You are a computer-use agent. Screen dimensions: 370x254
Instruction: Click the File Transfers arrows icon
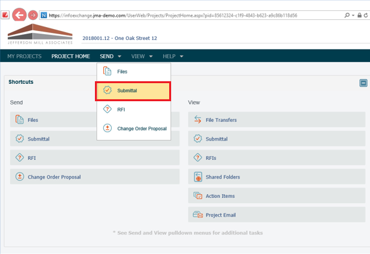[198, 120]
